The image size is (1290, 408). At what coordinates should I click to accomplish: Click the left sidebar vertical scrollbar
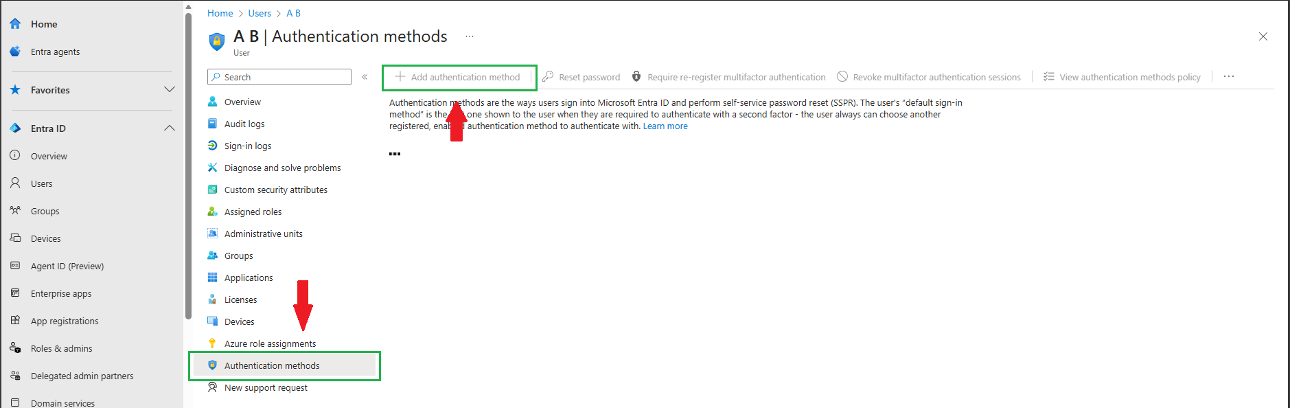click(188, 165)
